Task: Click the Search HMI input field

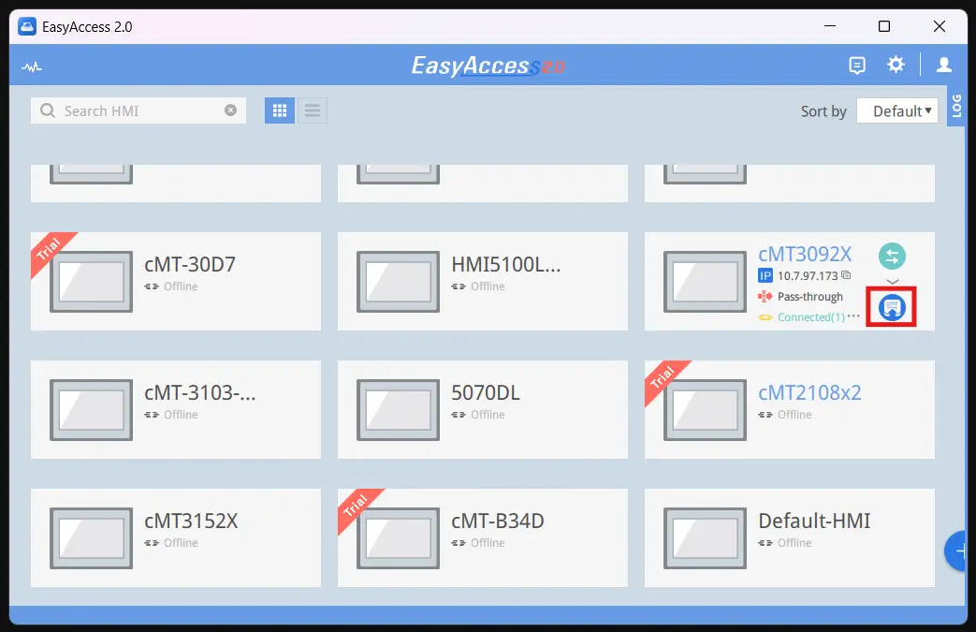Action: (131, 110)
